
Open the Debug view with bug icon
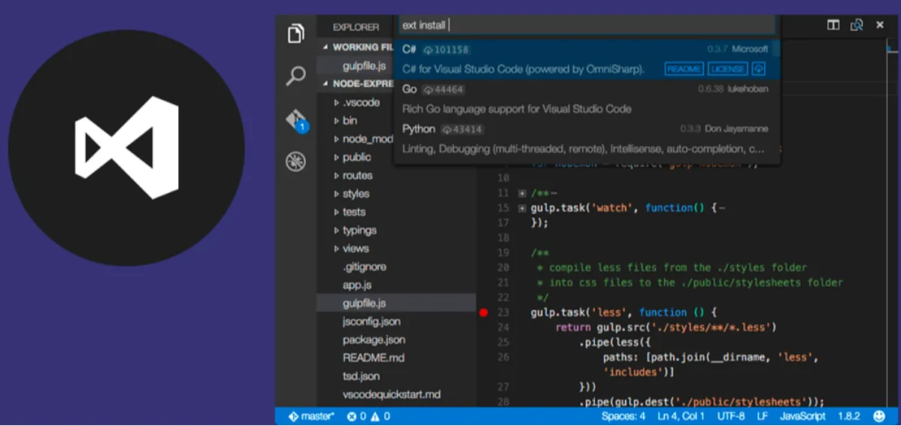[296, 162]
